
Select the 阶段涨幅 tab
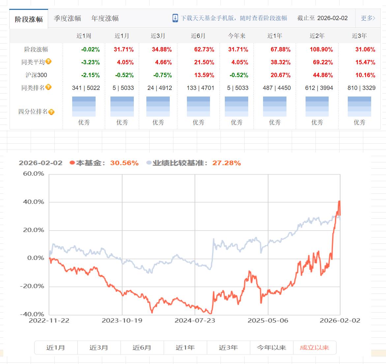[x=29, y=19]
